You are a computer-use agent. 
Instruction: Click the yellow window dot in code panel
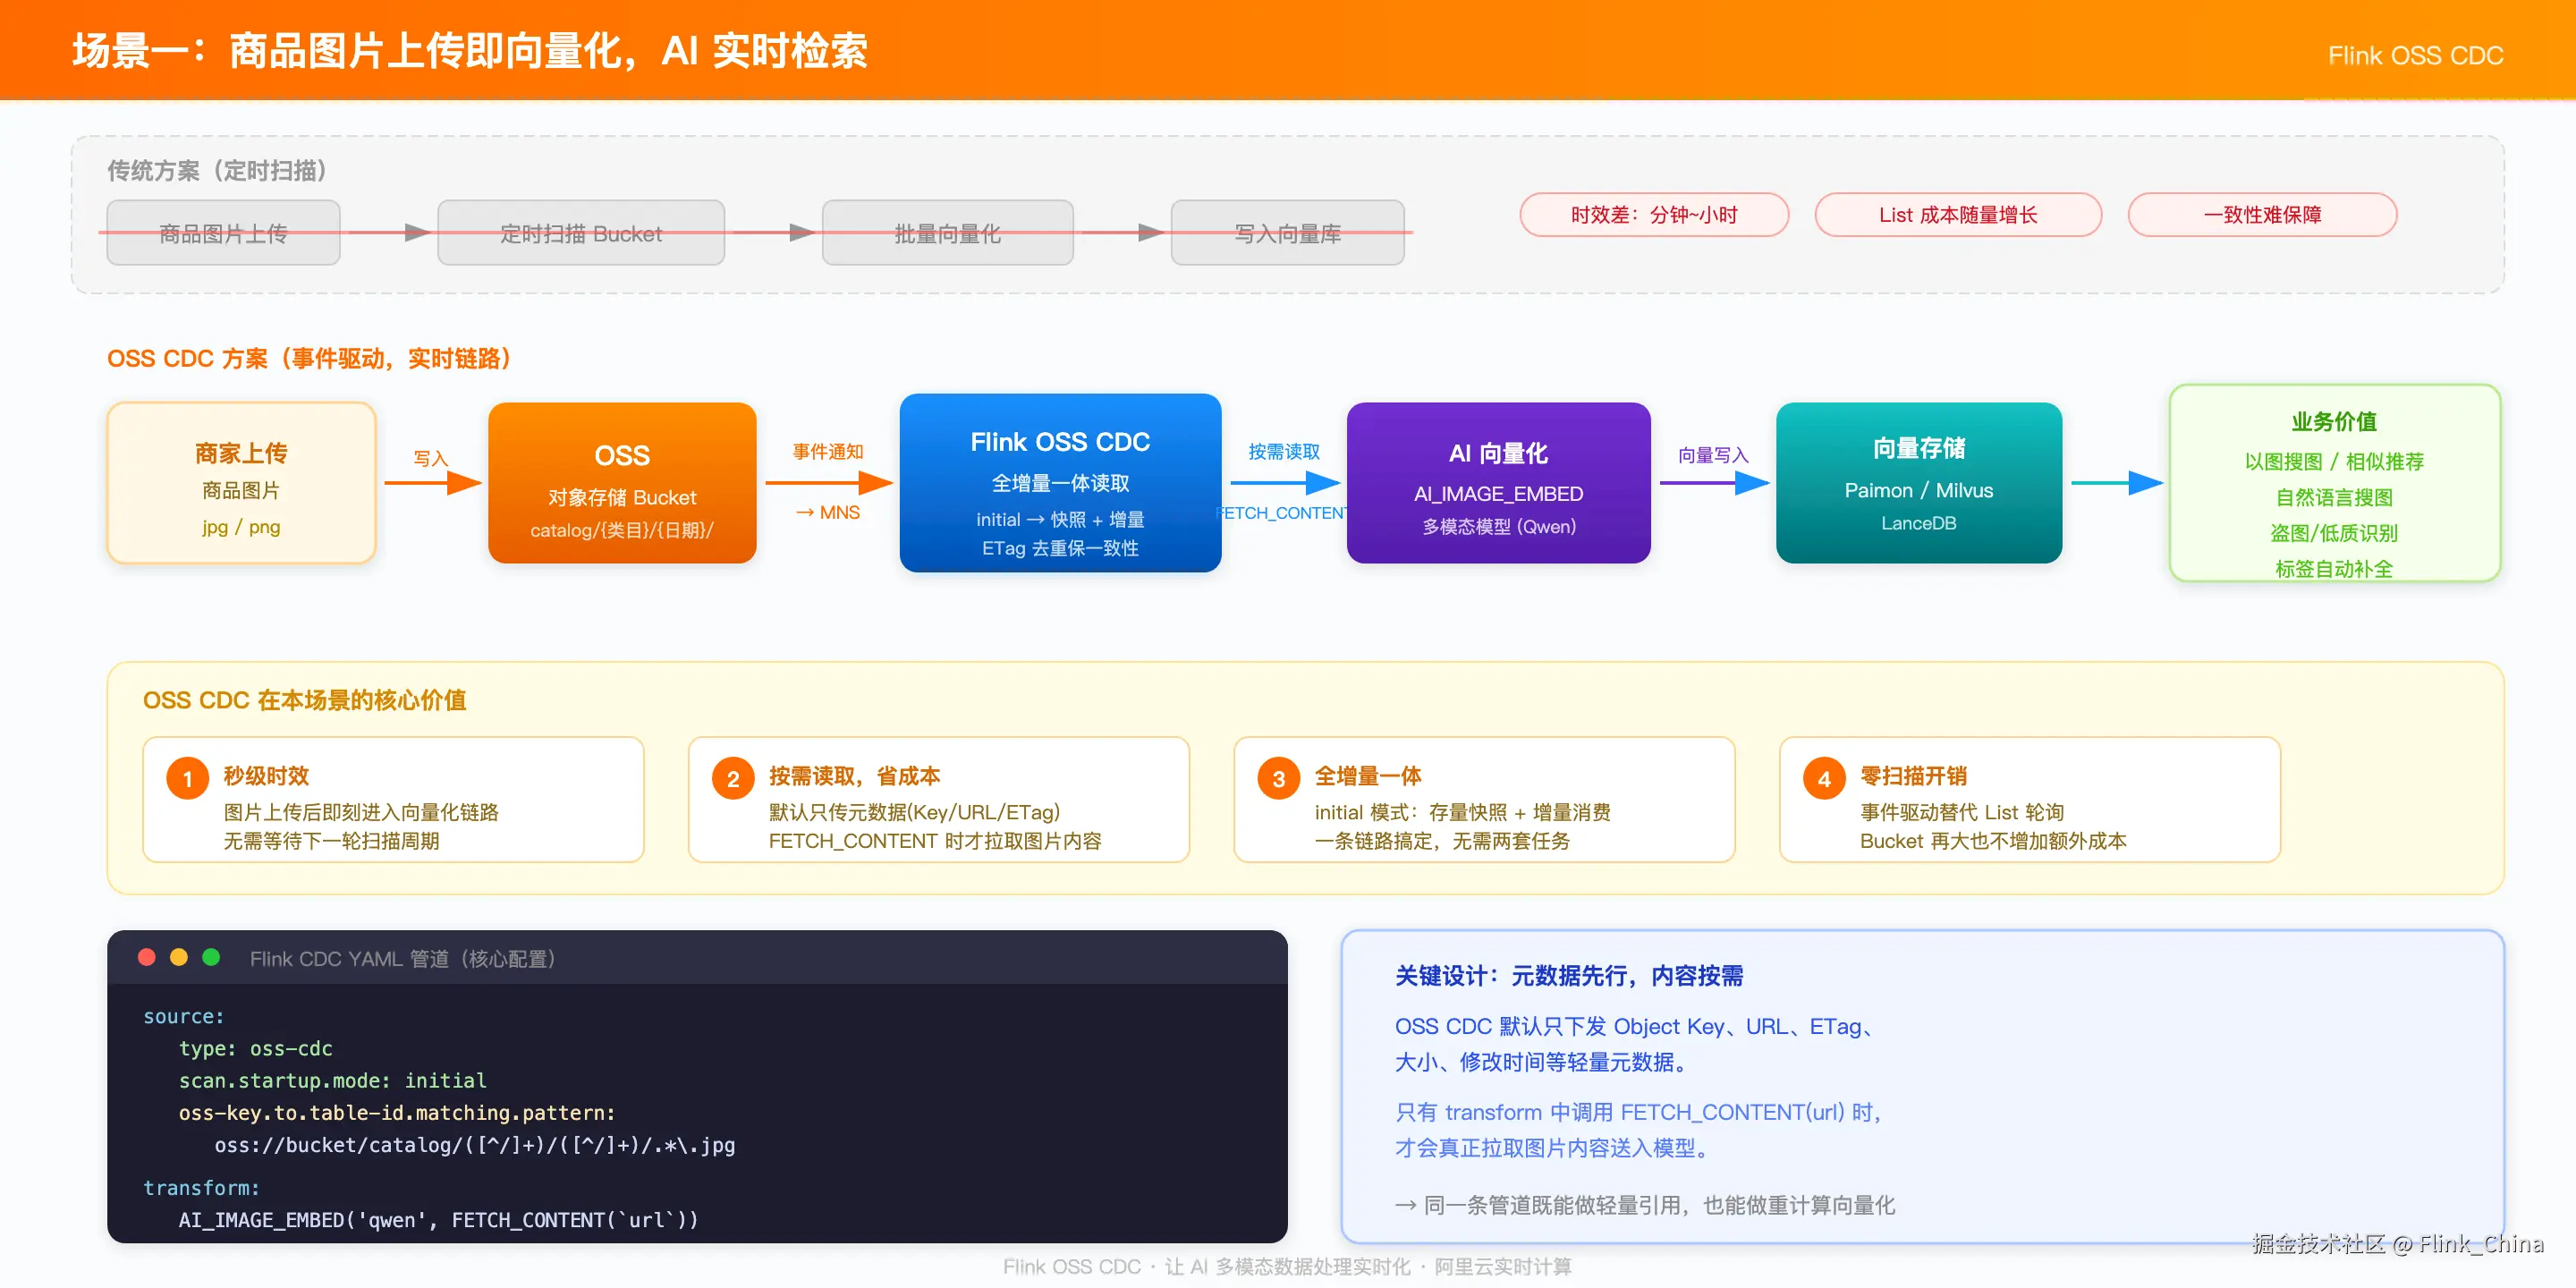pyautogui.click(x=179, y=957)
